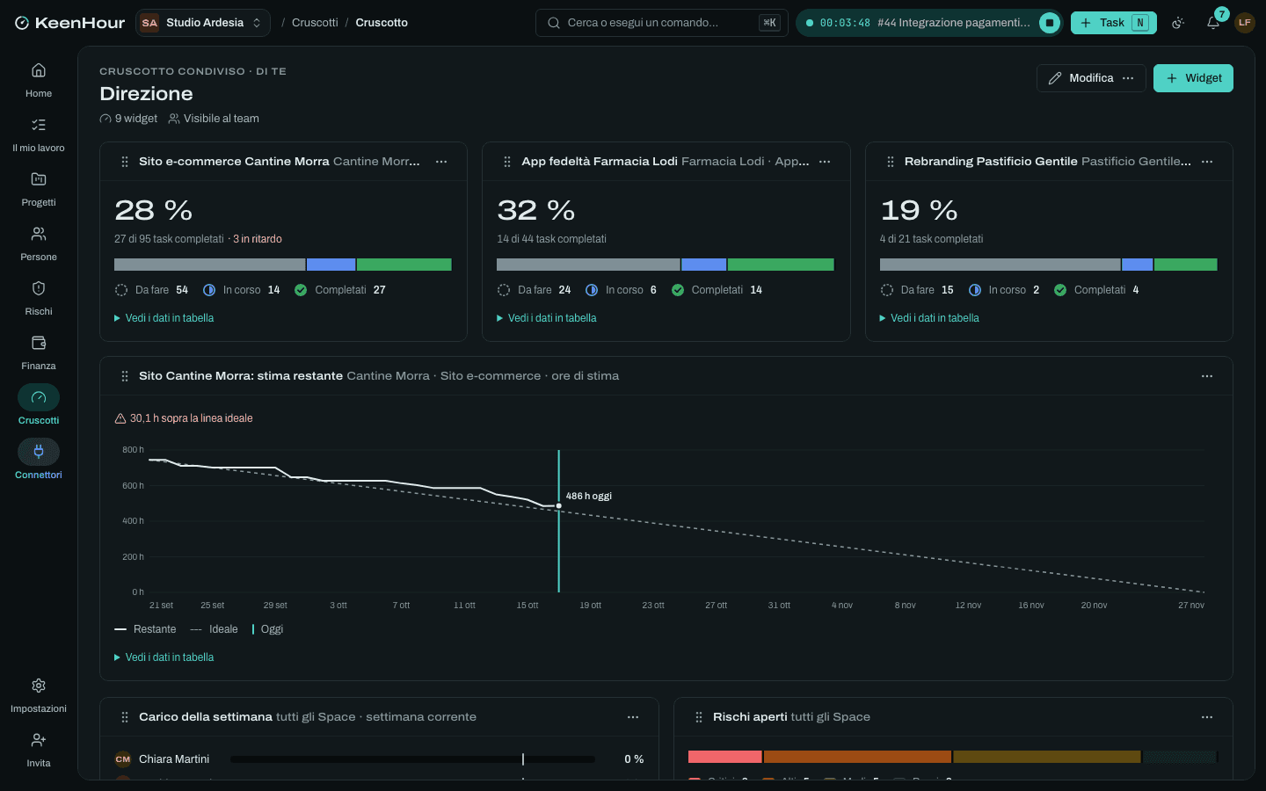The width and height of the screenshot is (1266, 791).
Task: Open Impostazioni settings gear
Action: click(x=39, y=695)
